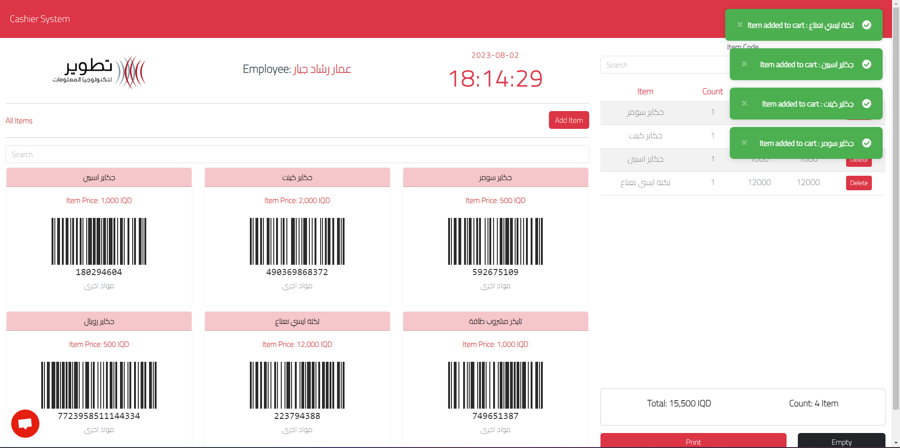
Task: Select barcode 223794388 of تكنة ايسي نعناع
Action: pos(297,390)
